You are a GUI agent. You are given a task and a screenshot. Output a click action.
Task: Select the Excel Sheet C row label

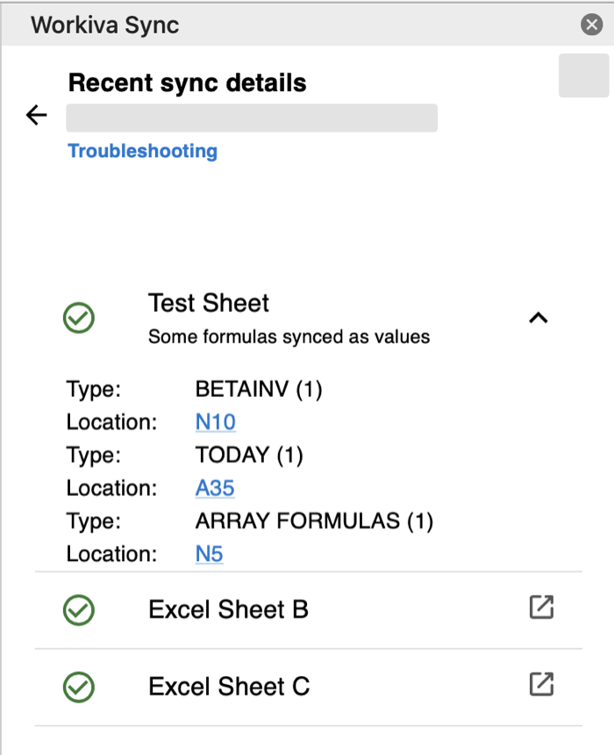[229, 687]
